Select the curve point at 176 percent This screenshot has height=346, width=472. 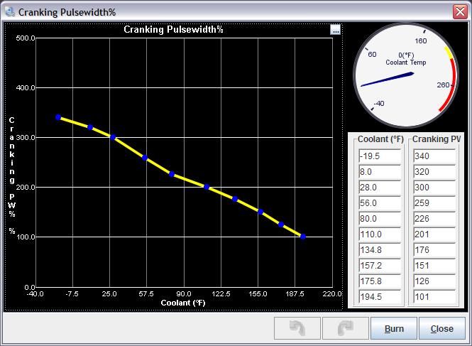click(235, 199)
